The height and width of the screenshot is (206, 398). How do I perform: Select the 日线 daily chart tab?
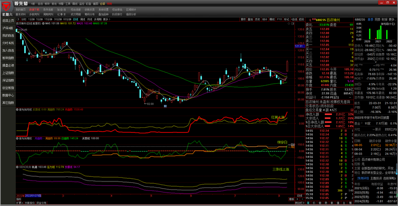click(75, 19)
